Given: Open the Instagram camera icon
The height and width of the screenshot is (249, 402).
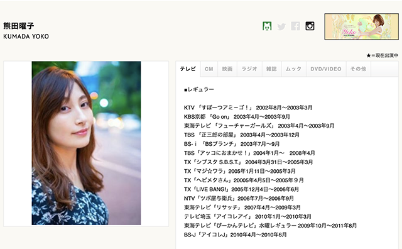Looking at the screenshot, I should coord(310,26).
